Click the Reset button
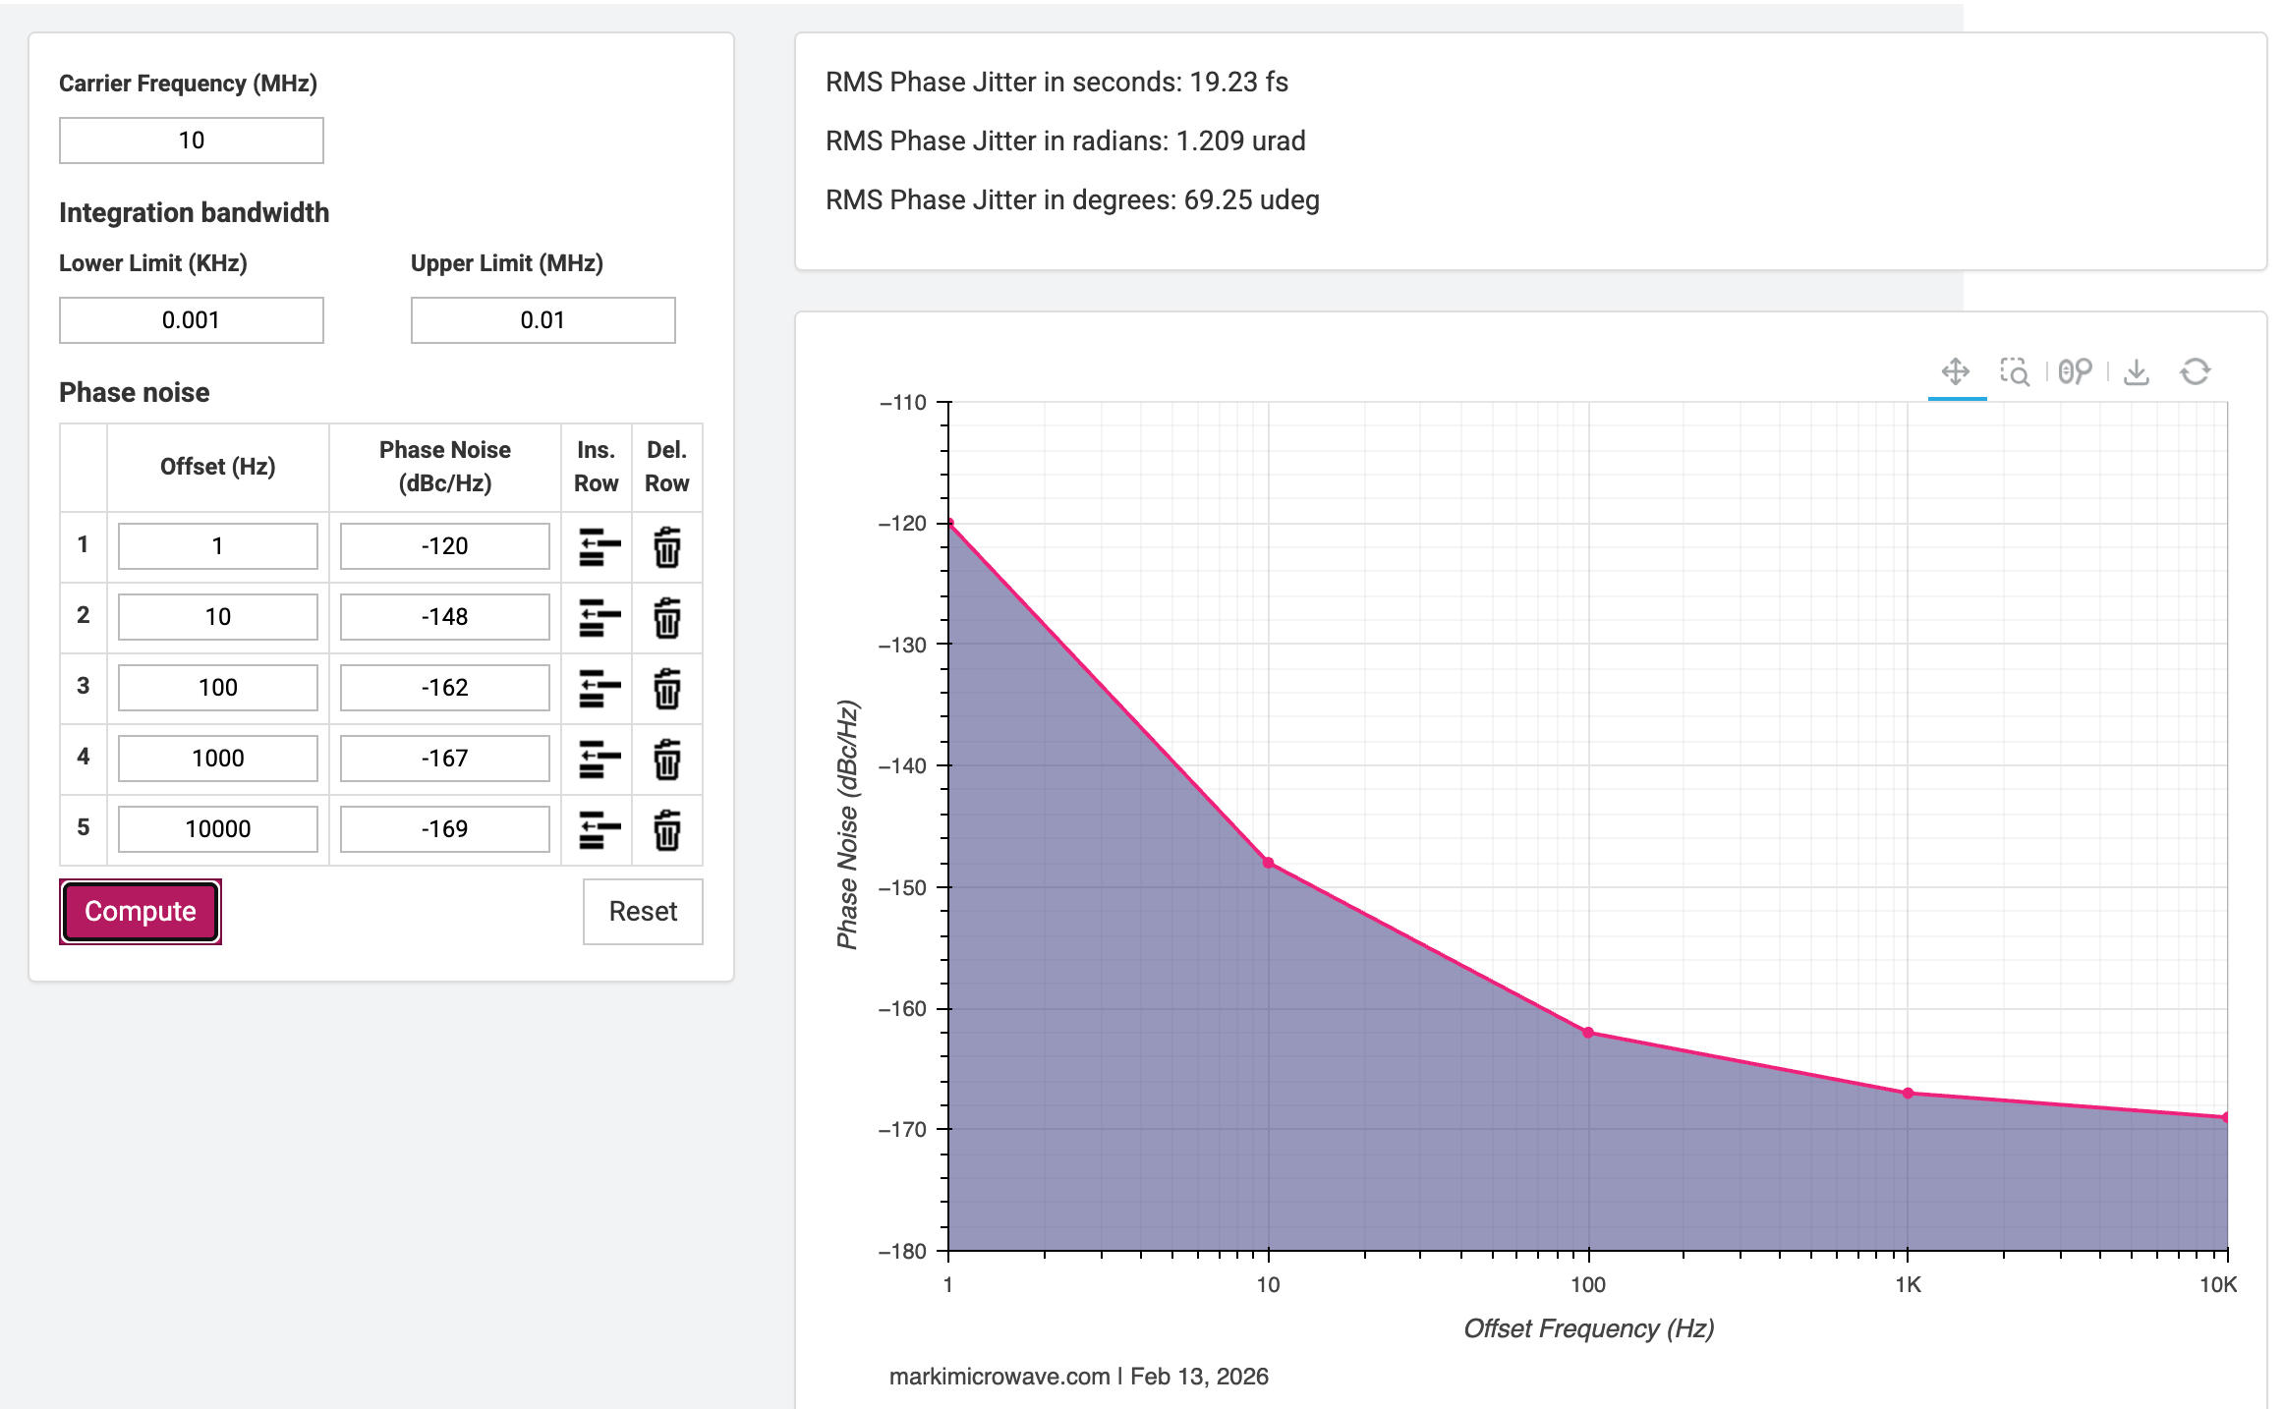The height and width of the screenshot is (1409, 2284). [643, 911]
